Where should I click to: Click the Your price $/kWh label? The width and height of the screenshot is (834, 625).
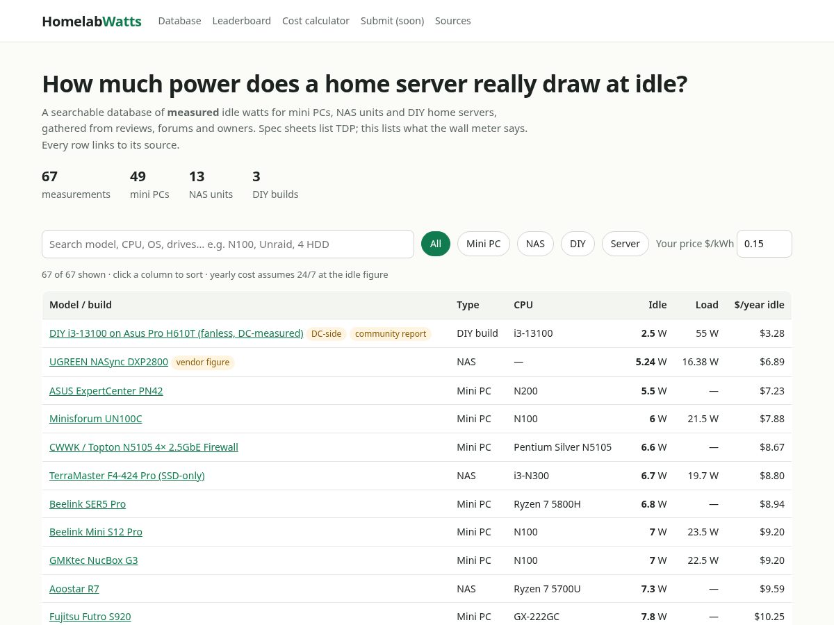click(x=695, y=244)
